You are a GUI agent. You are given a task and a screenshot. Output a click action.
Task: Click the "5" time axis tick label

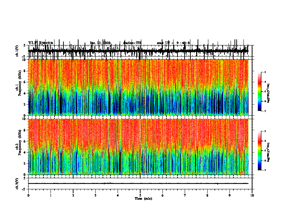(x=140, y=195)
